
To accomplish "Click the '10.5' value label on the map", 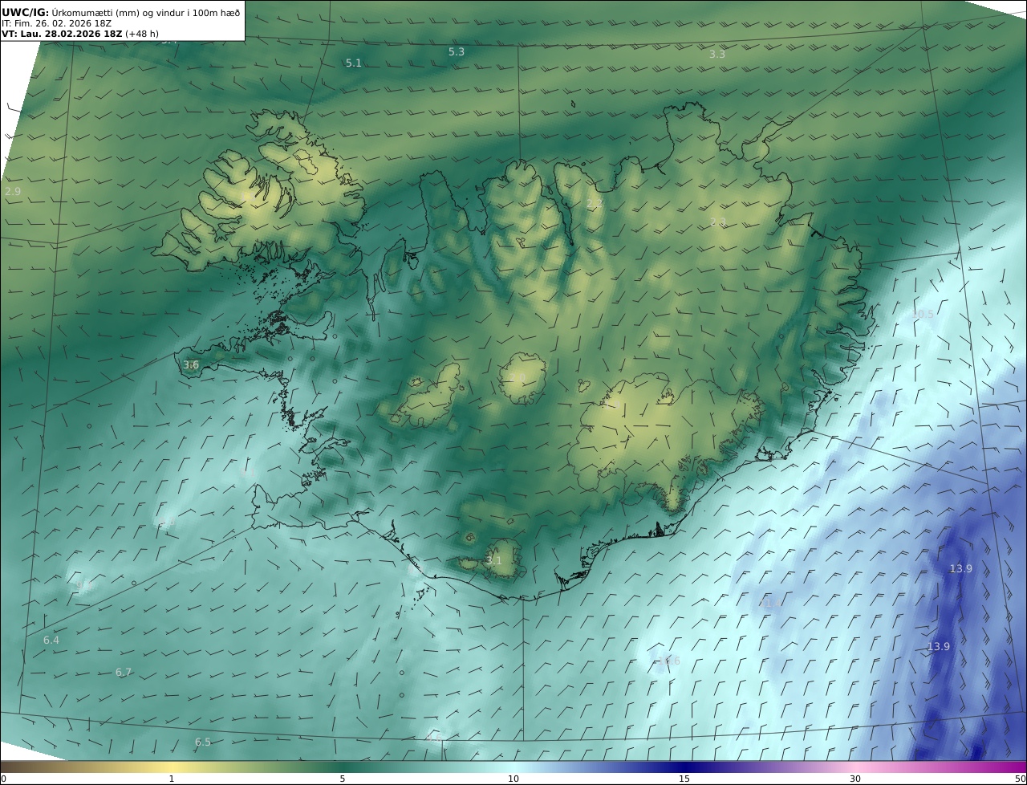I will 923,315.
